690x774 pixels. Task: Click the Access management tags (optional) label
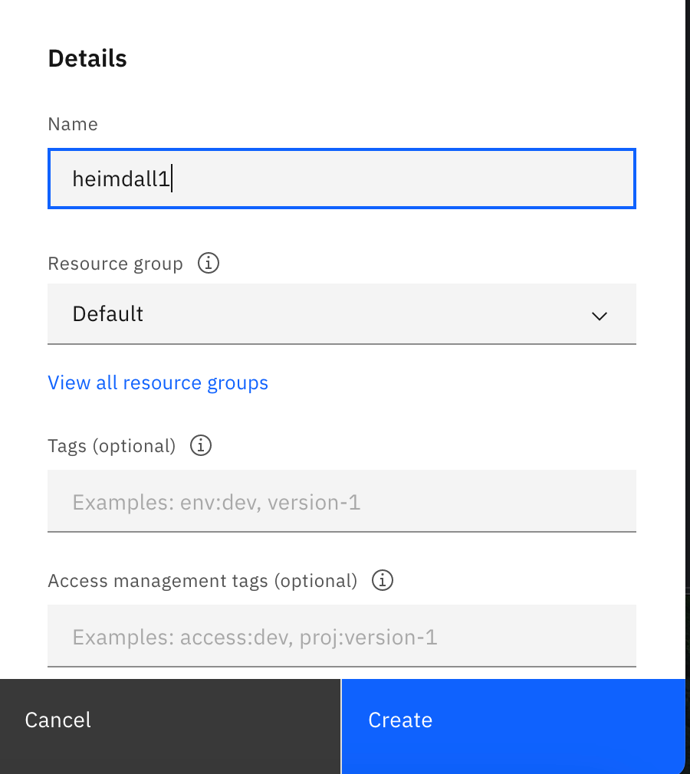pos(202,581)
